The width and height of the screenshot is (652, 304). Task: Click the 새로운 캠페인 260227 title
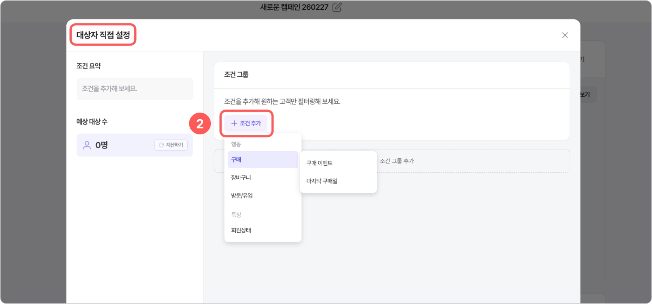[x=294, y=7]
